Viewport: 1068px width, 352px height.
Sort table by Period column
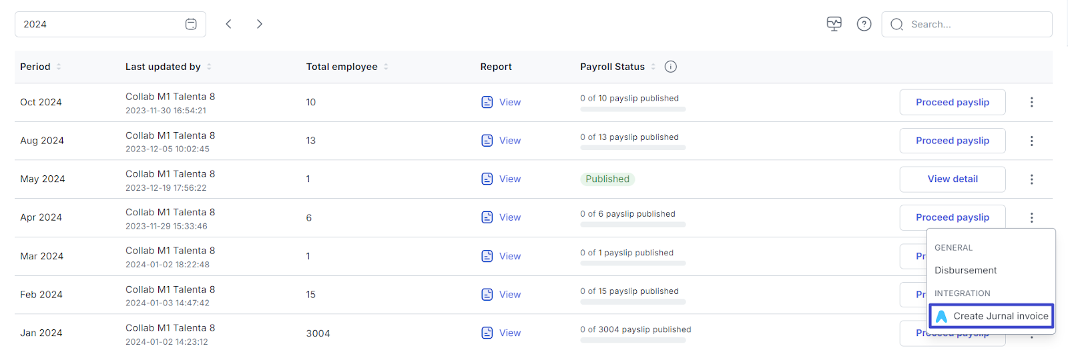(x=59, y=67)
